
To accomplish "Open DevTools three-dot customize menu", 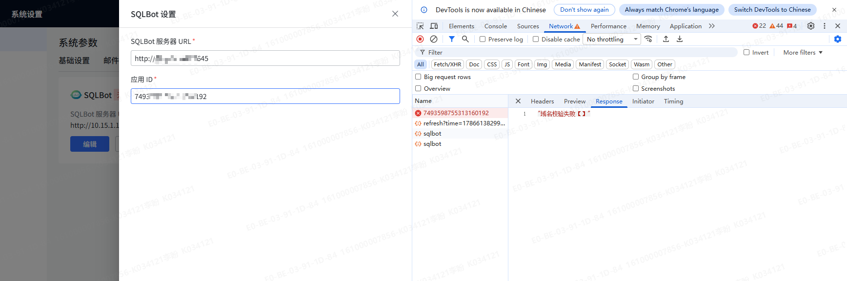I will [825, 26].
